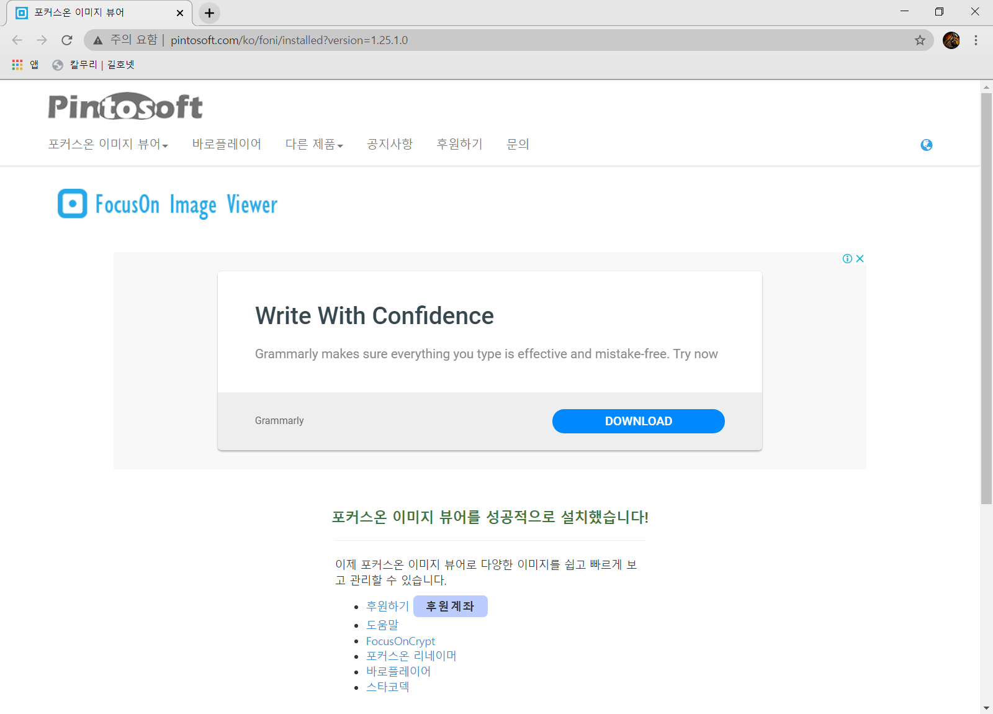Click the address bar URL
Screen dimensions: 993x714
point(289,40)
